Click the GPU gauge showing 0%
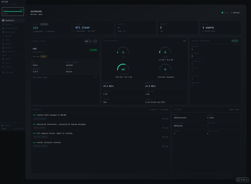Viewport: 251px width, 184px height. 165,68
